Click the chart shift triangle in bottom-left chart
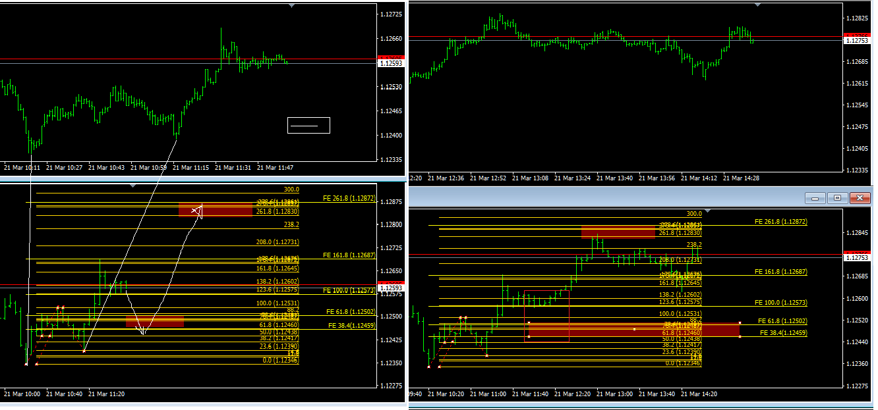This screenshot has width=878, height=410. (134, 186)
